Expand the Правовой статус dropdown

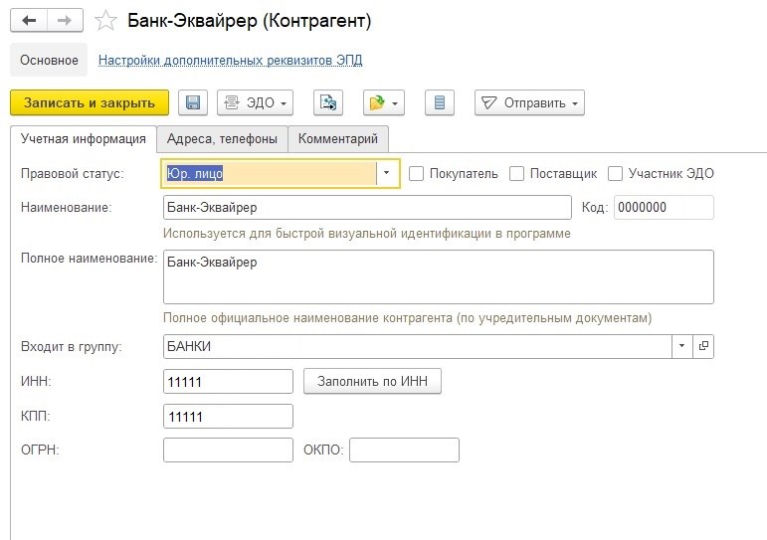(x=387, y=173)
